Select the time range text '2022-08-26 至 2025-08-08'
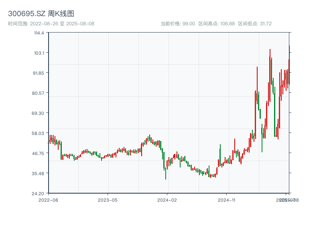 pos(62,24)
